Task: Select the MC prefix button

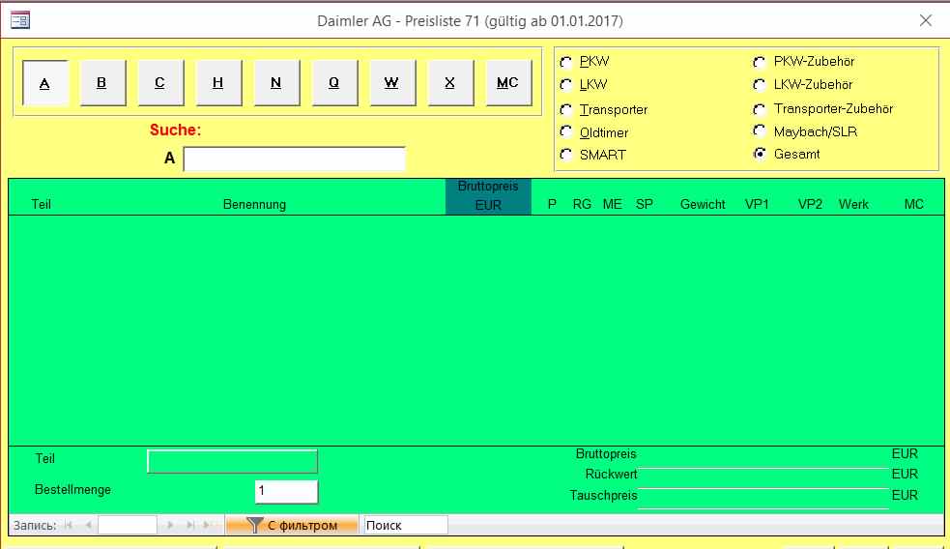Action: point(509,83)
